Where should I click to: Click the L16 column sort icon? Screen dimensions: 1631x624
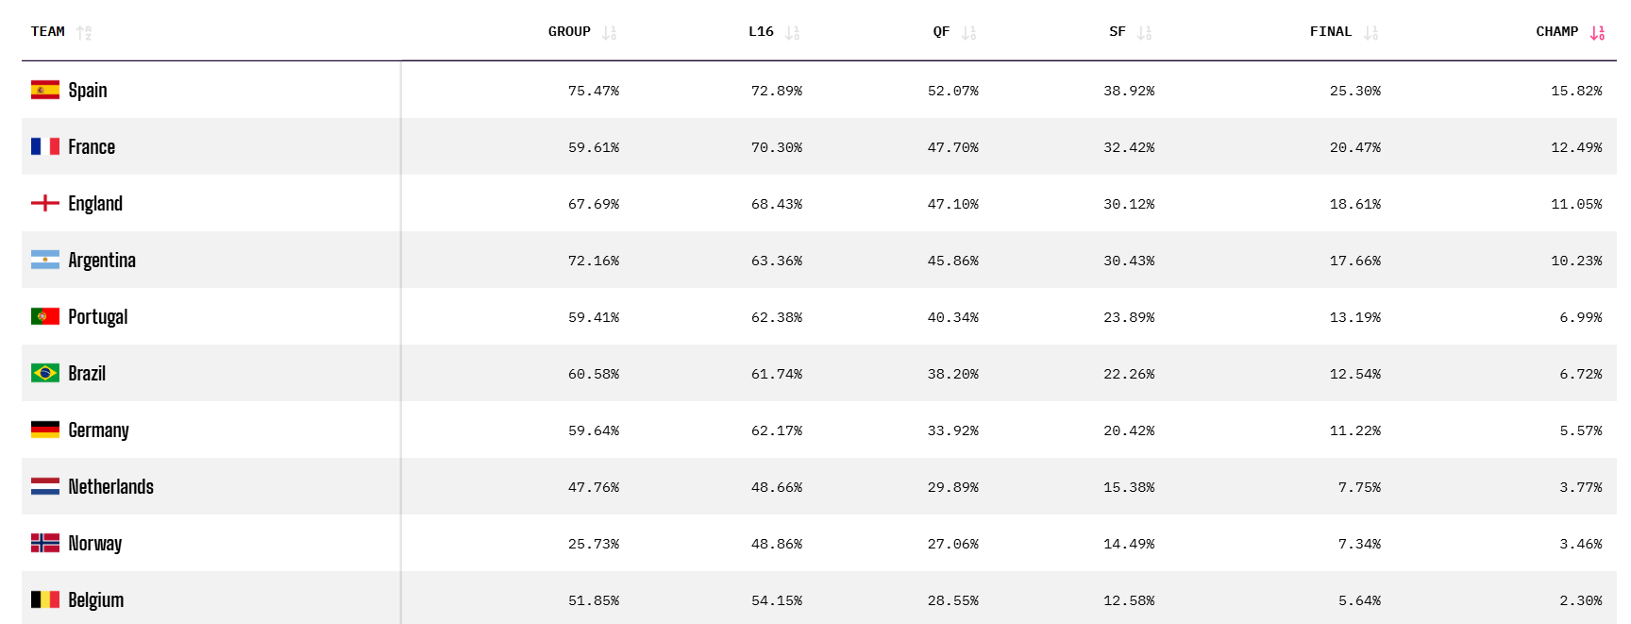click(793, 33)
